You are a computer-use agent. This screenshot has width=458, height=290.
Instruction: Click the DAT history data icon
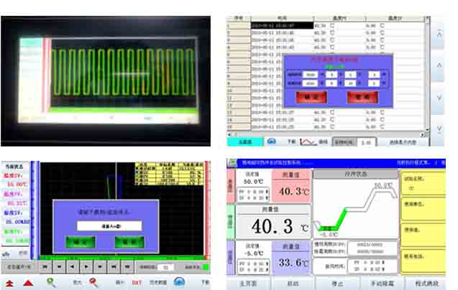[135, 282]
